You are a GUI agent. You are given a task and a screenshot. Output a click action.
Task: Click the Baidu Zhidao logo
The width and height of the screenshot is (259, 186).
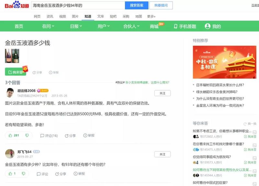[17, 5]
